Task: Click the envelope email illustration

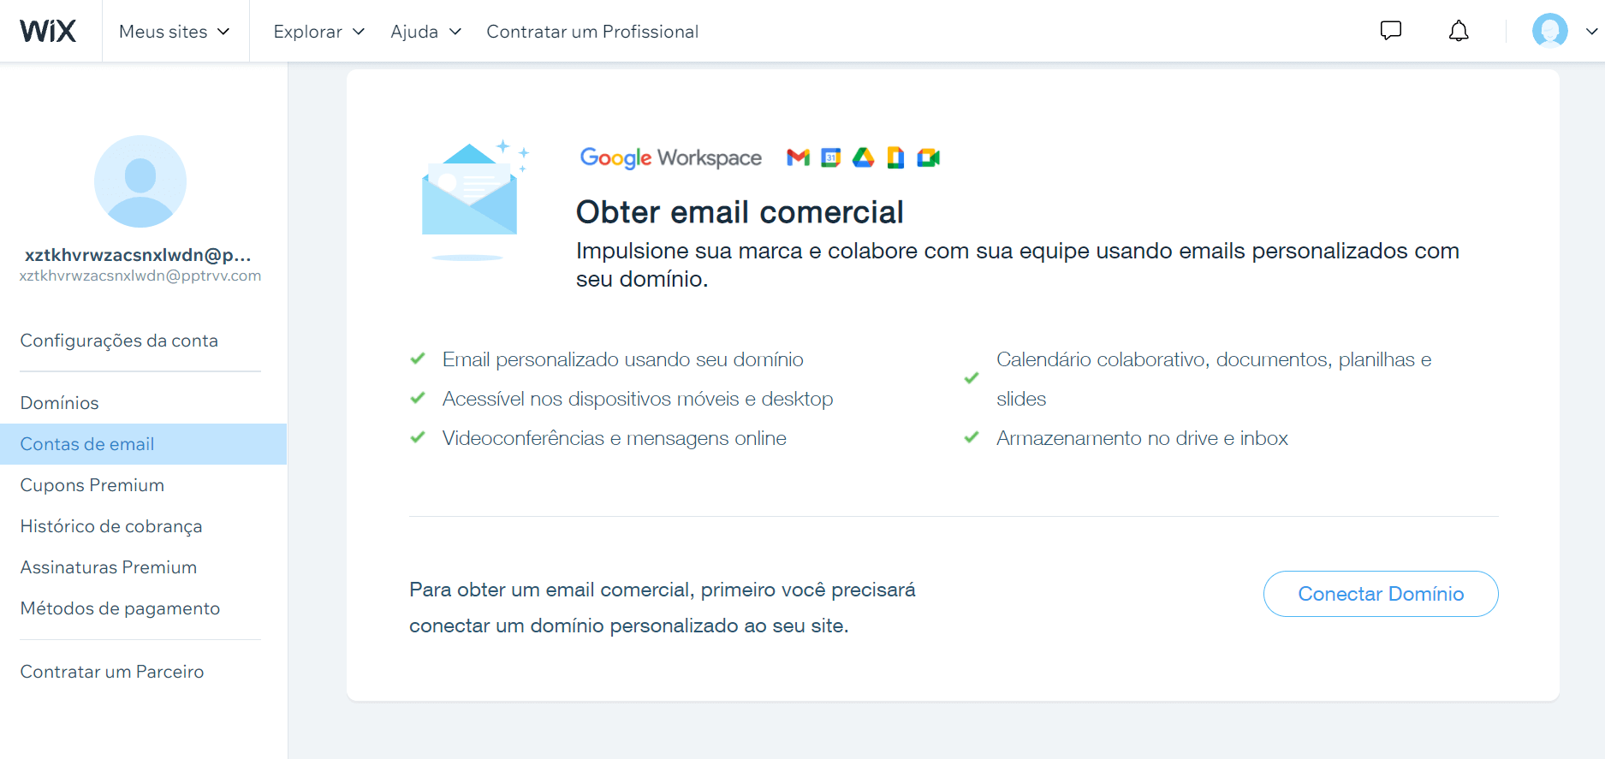Action: pos(473,199)
